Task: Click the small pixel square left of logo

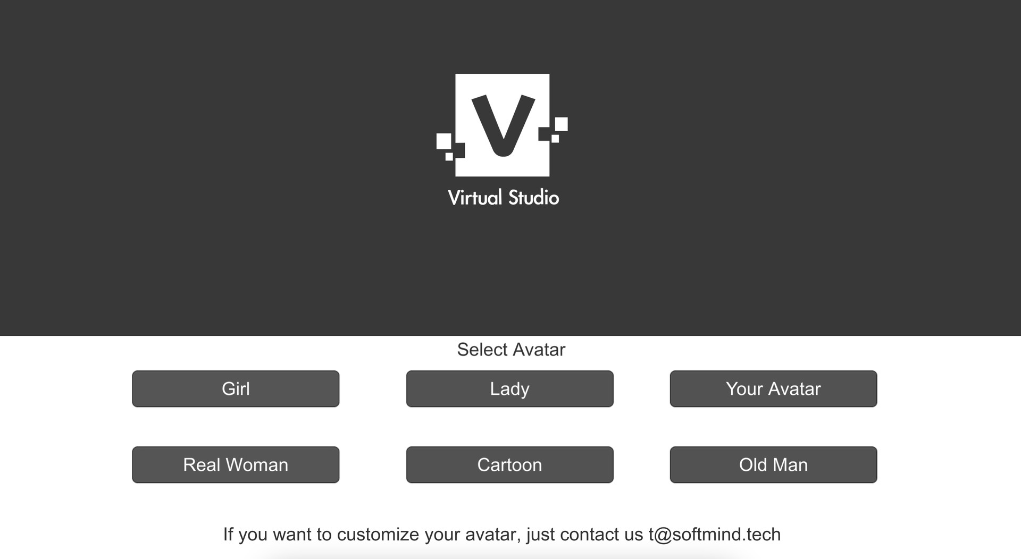Action: click(449, 157)
